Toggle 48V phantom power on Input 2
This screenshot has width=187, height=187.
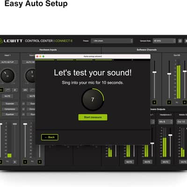tap(25, 90)
